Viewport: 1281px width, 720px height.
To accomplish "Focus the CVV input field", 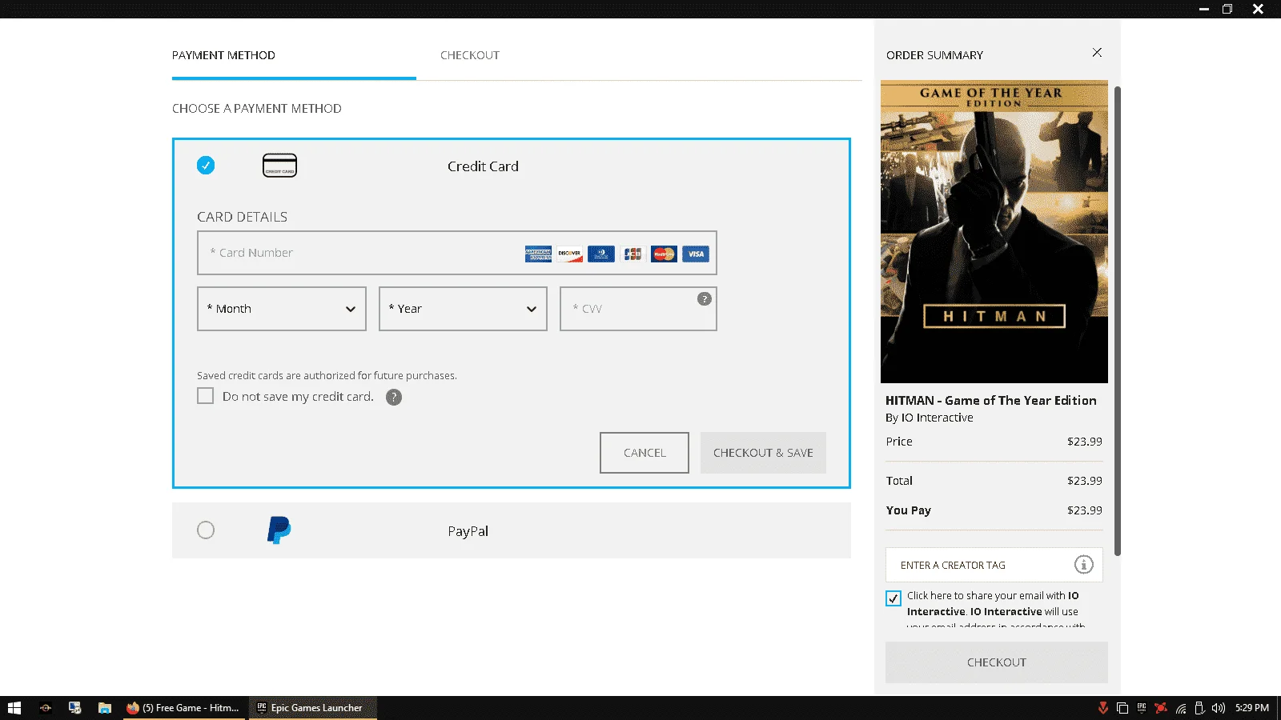I will tap(638, 309).
